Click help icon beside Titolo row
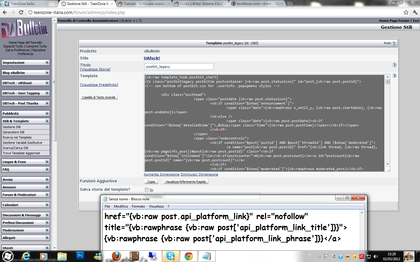This screenshot has width=420, height=262. point(394,65)
